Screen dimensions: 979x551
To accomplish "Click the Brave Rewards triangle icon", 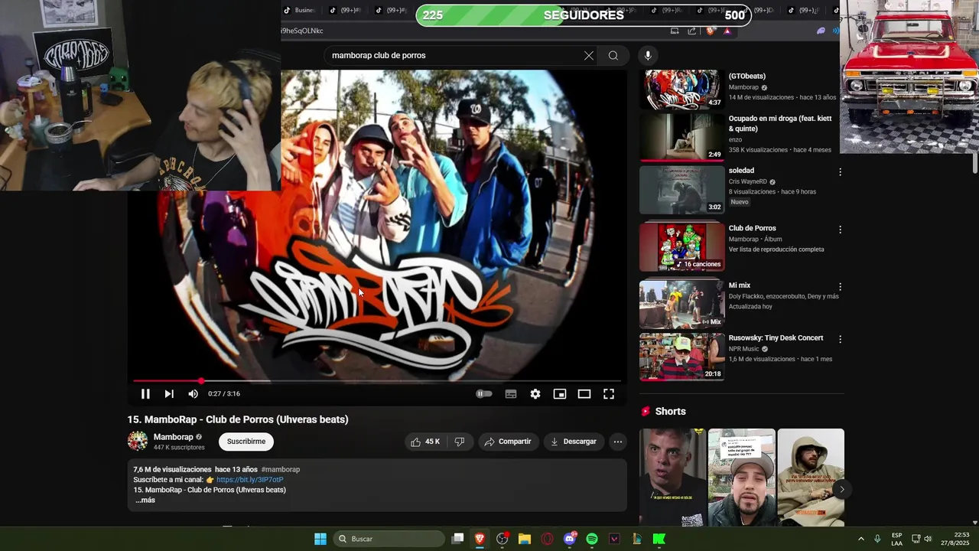I will point(727,31).
